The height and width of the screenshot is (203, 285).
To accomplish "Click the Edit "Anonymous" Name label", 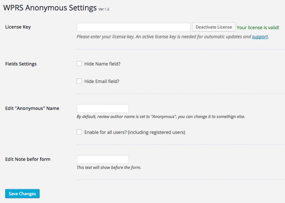I will pyautogui.click(x=32, y=108).
